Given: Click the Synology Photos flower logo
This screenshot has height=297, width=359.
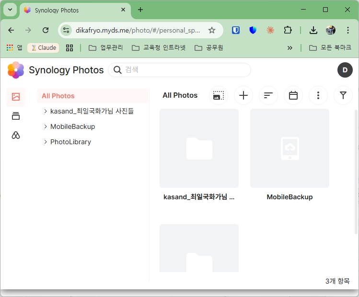Looking at the screenshot, I should (x=15, y=70).
